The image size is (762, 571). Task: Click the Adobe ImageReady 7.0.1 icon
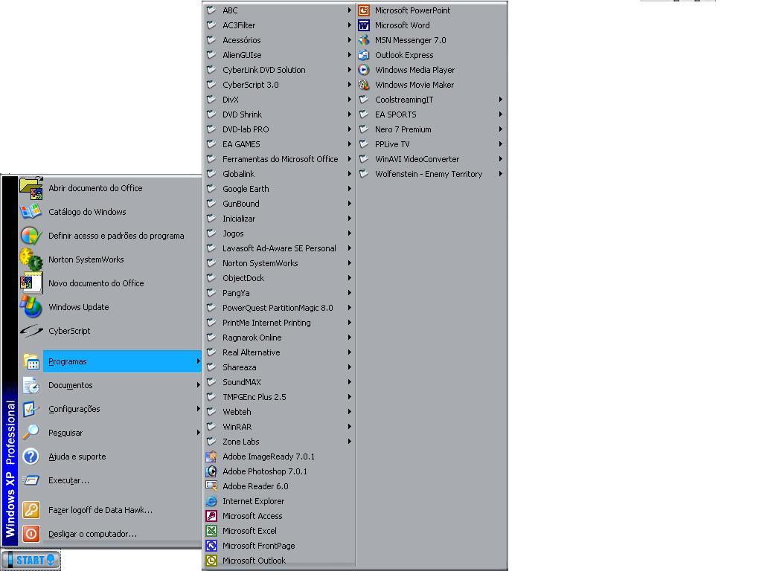coord(211,457)
